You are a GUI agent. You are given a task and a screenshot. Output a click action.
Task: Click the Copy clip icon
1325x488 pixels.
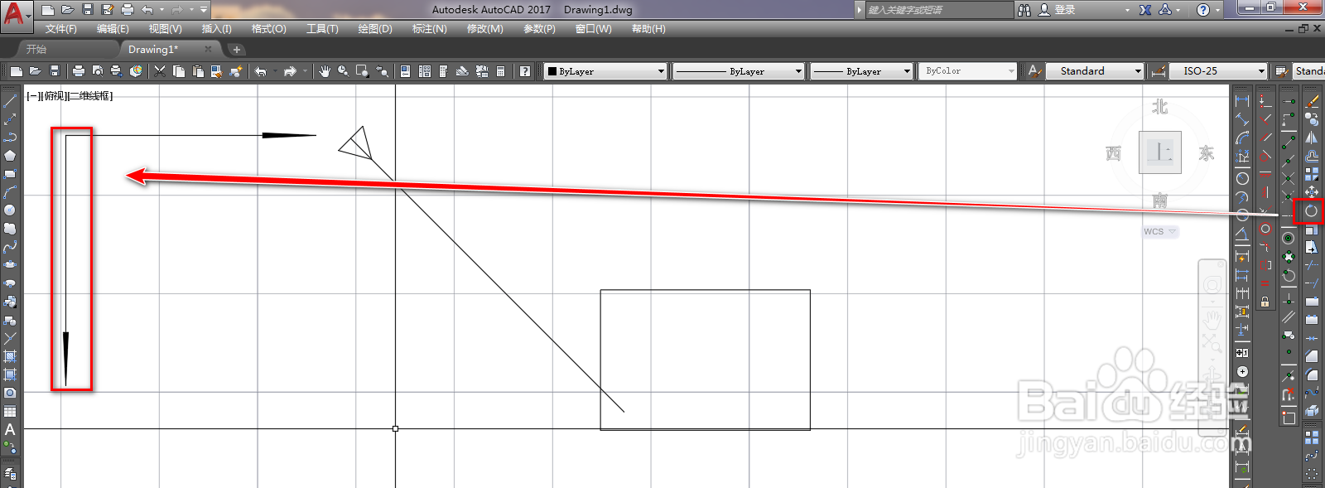coord(179,71)
